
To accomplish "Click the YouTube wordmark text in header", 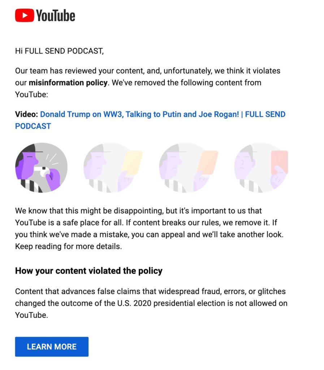I will click(56, 16).
